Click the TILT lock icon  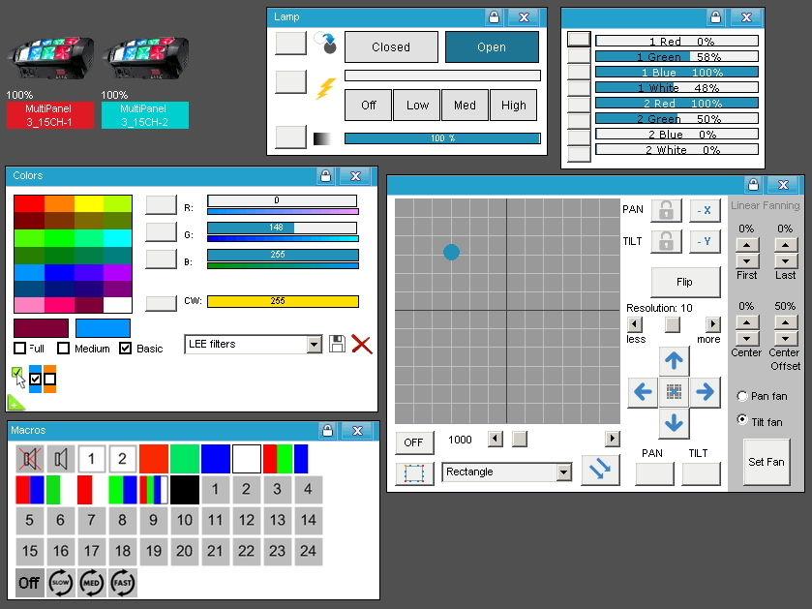(x=666, y=241)
